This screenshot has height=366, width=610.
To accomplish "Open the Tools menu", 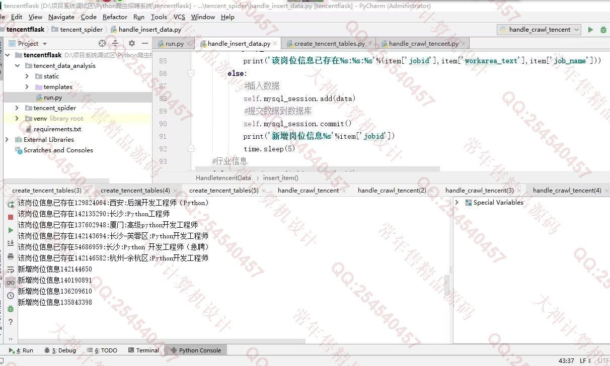I will pos(159,17).
